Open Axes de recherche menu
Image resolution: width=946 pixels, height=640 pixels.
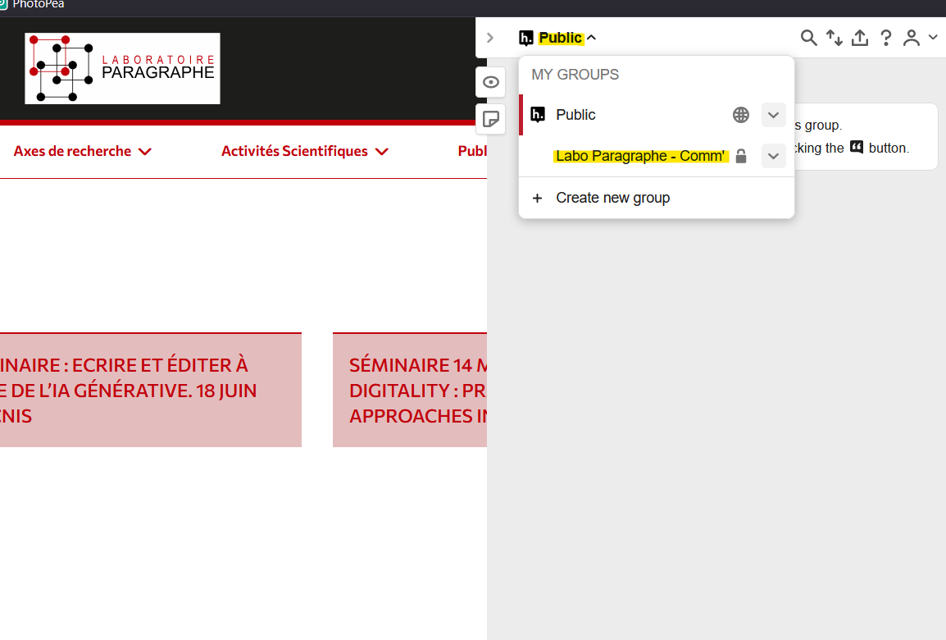[82, 151]
